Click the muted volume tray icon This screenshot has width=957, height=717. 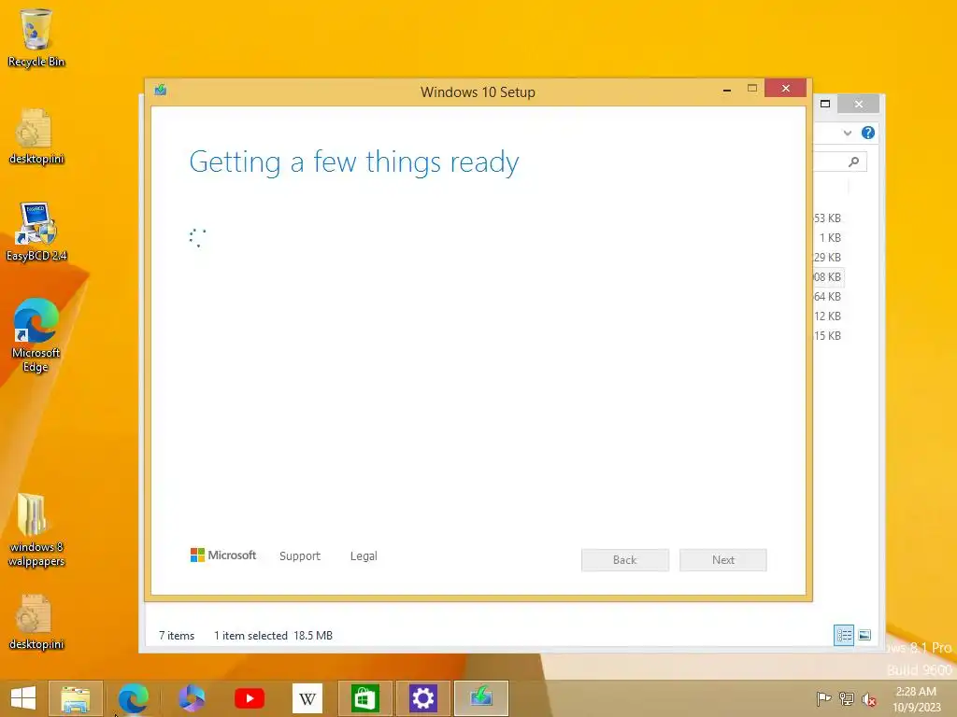coord(868,698)
